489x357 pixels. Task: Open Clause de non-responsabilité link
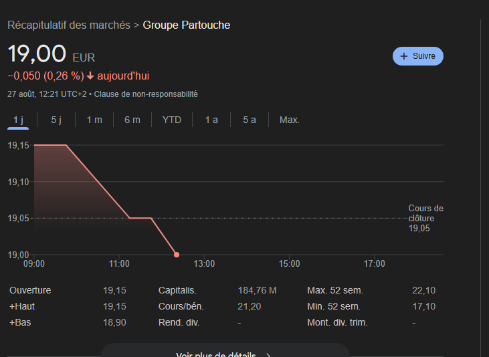tap(146, 94)
